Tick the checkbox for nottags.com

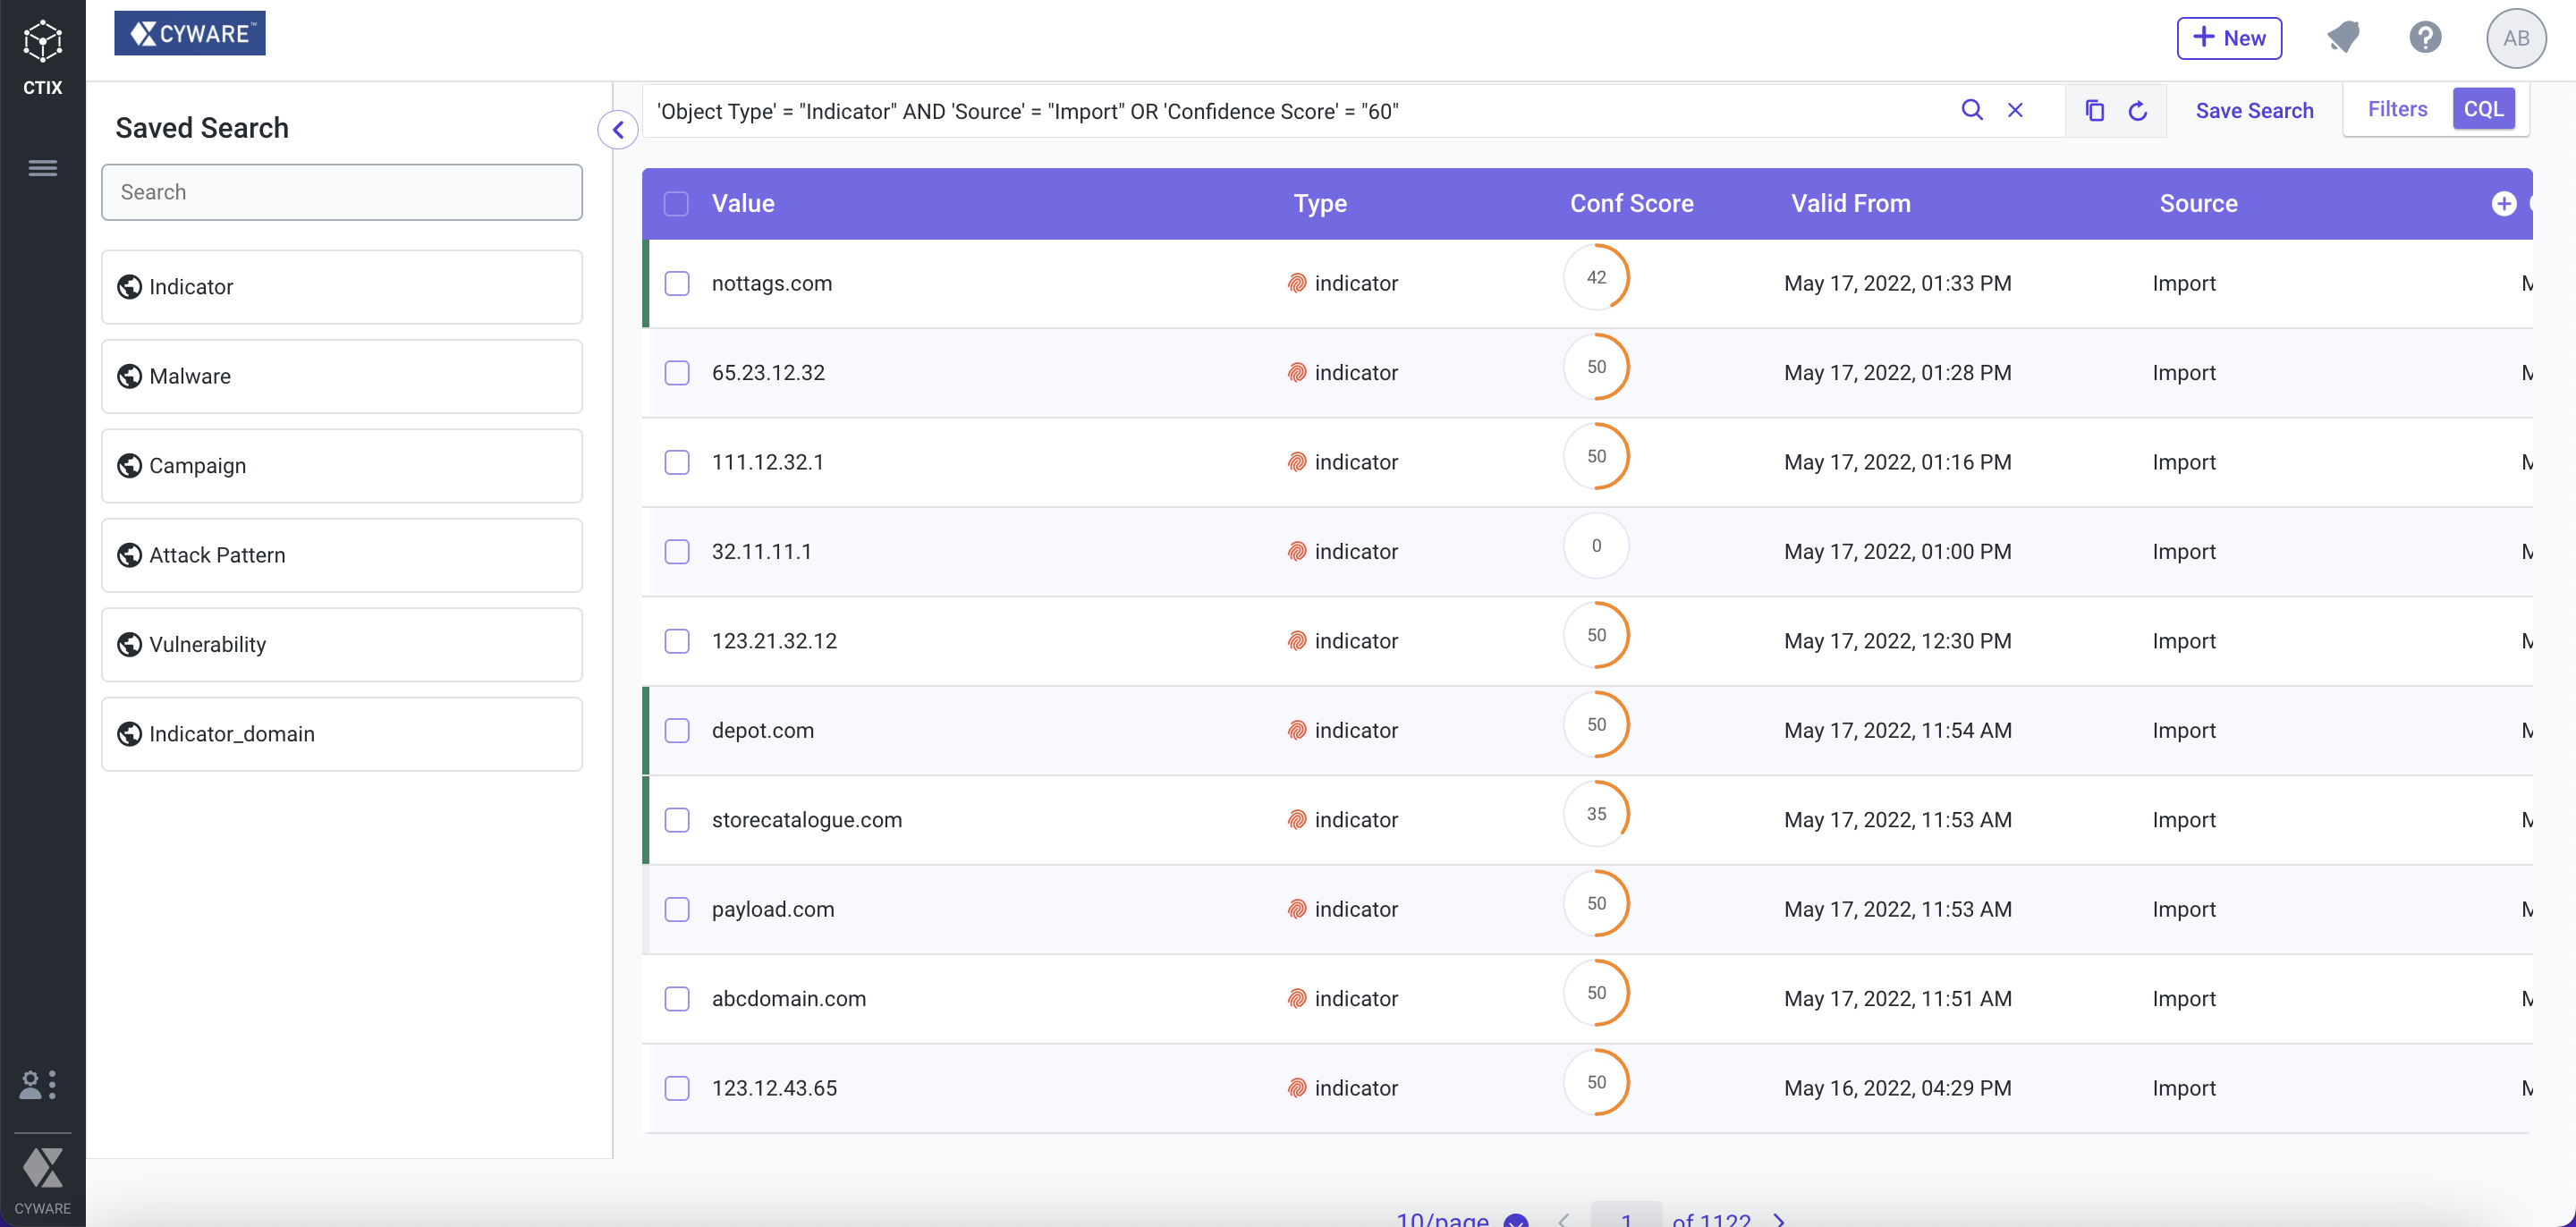[x=677, y=283]
